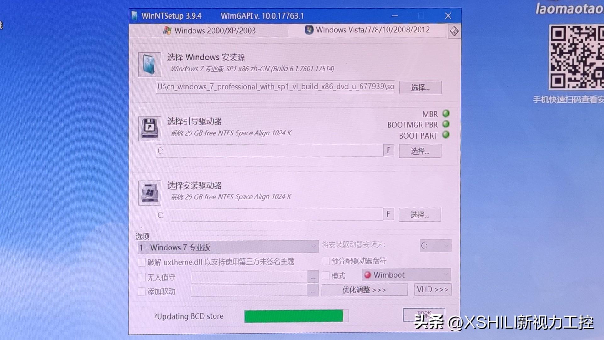Click the BOOTMGR PBR status icon
This screenshot has height=340, width=604.
(x=447, y=125)
